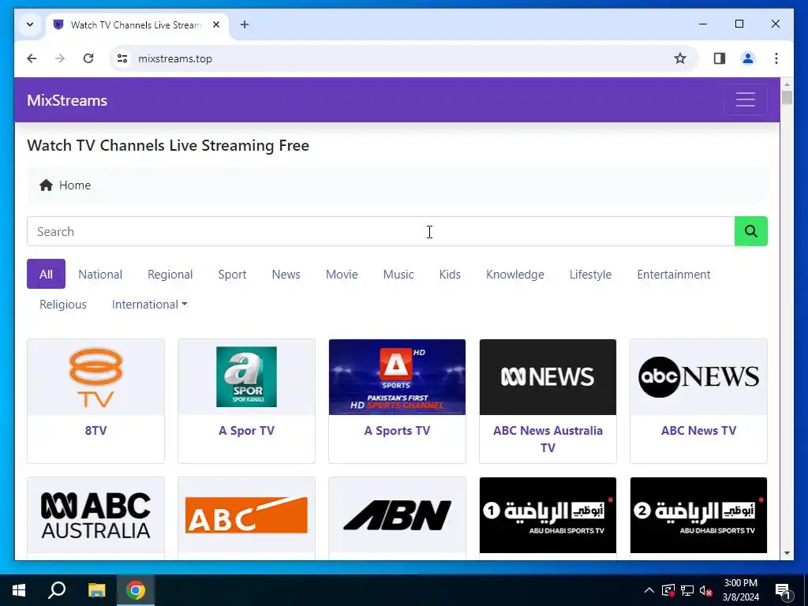Click the muted volume tray icon
The height and width of the screenshot is (606, 808).
[x=705, y=590]
